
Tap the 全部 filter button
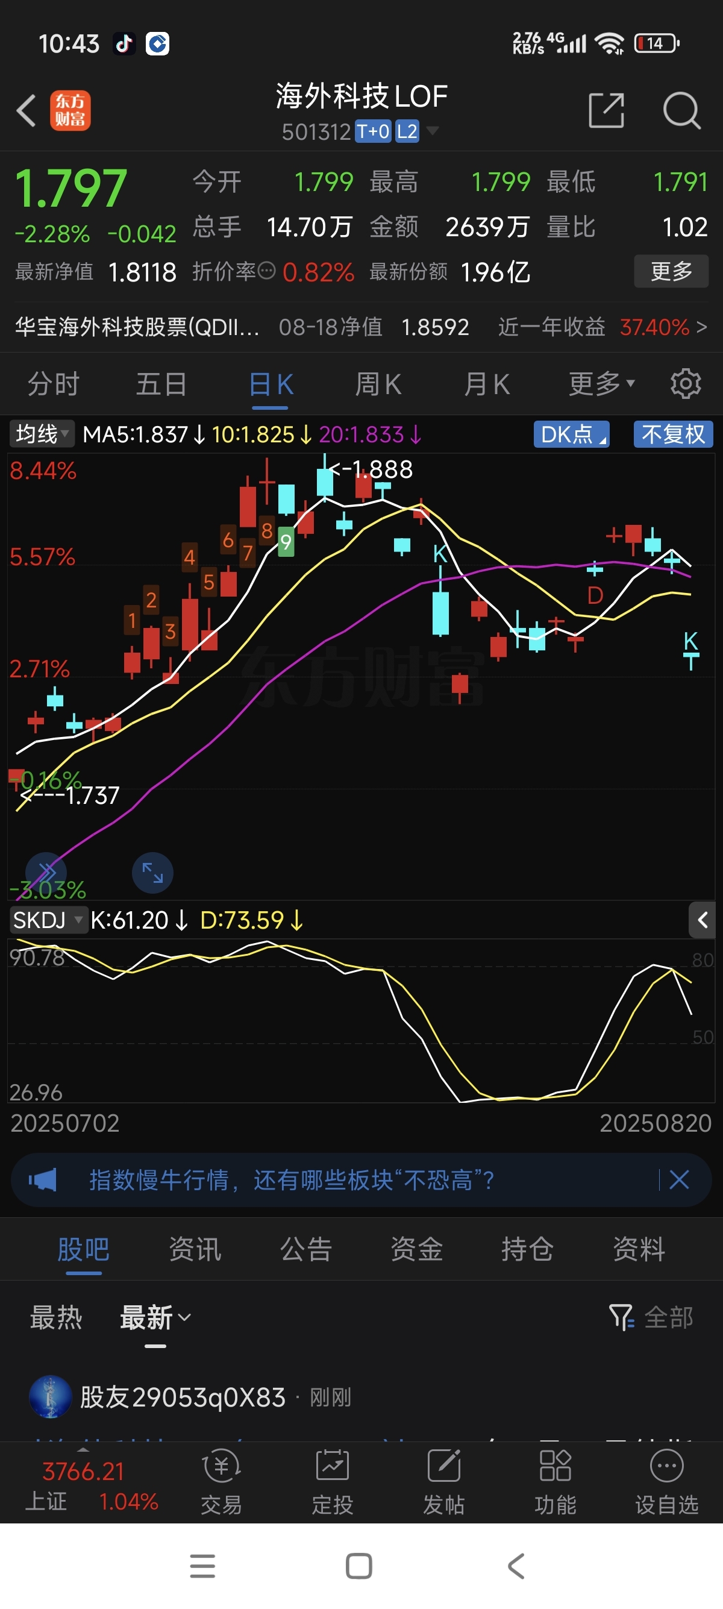[669, 1317]
